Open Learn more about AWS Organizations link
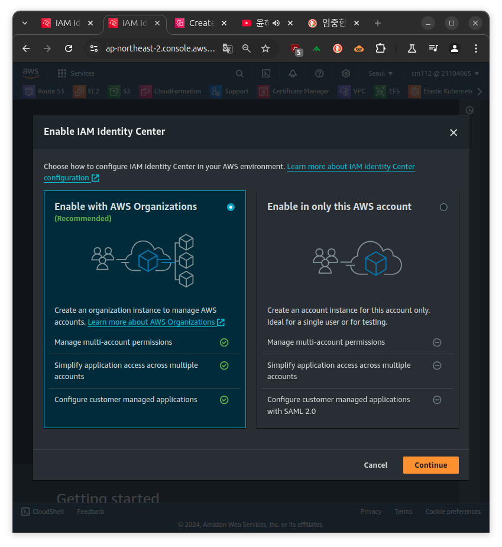The width and height of the screenshot is (502, 547). [x=156, y=322]
